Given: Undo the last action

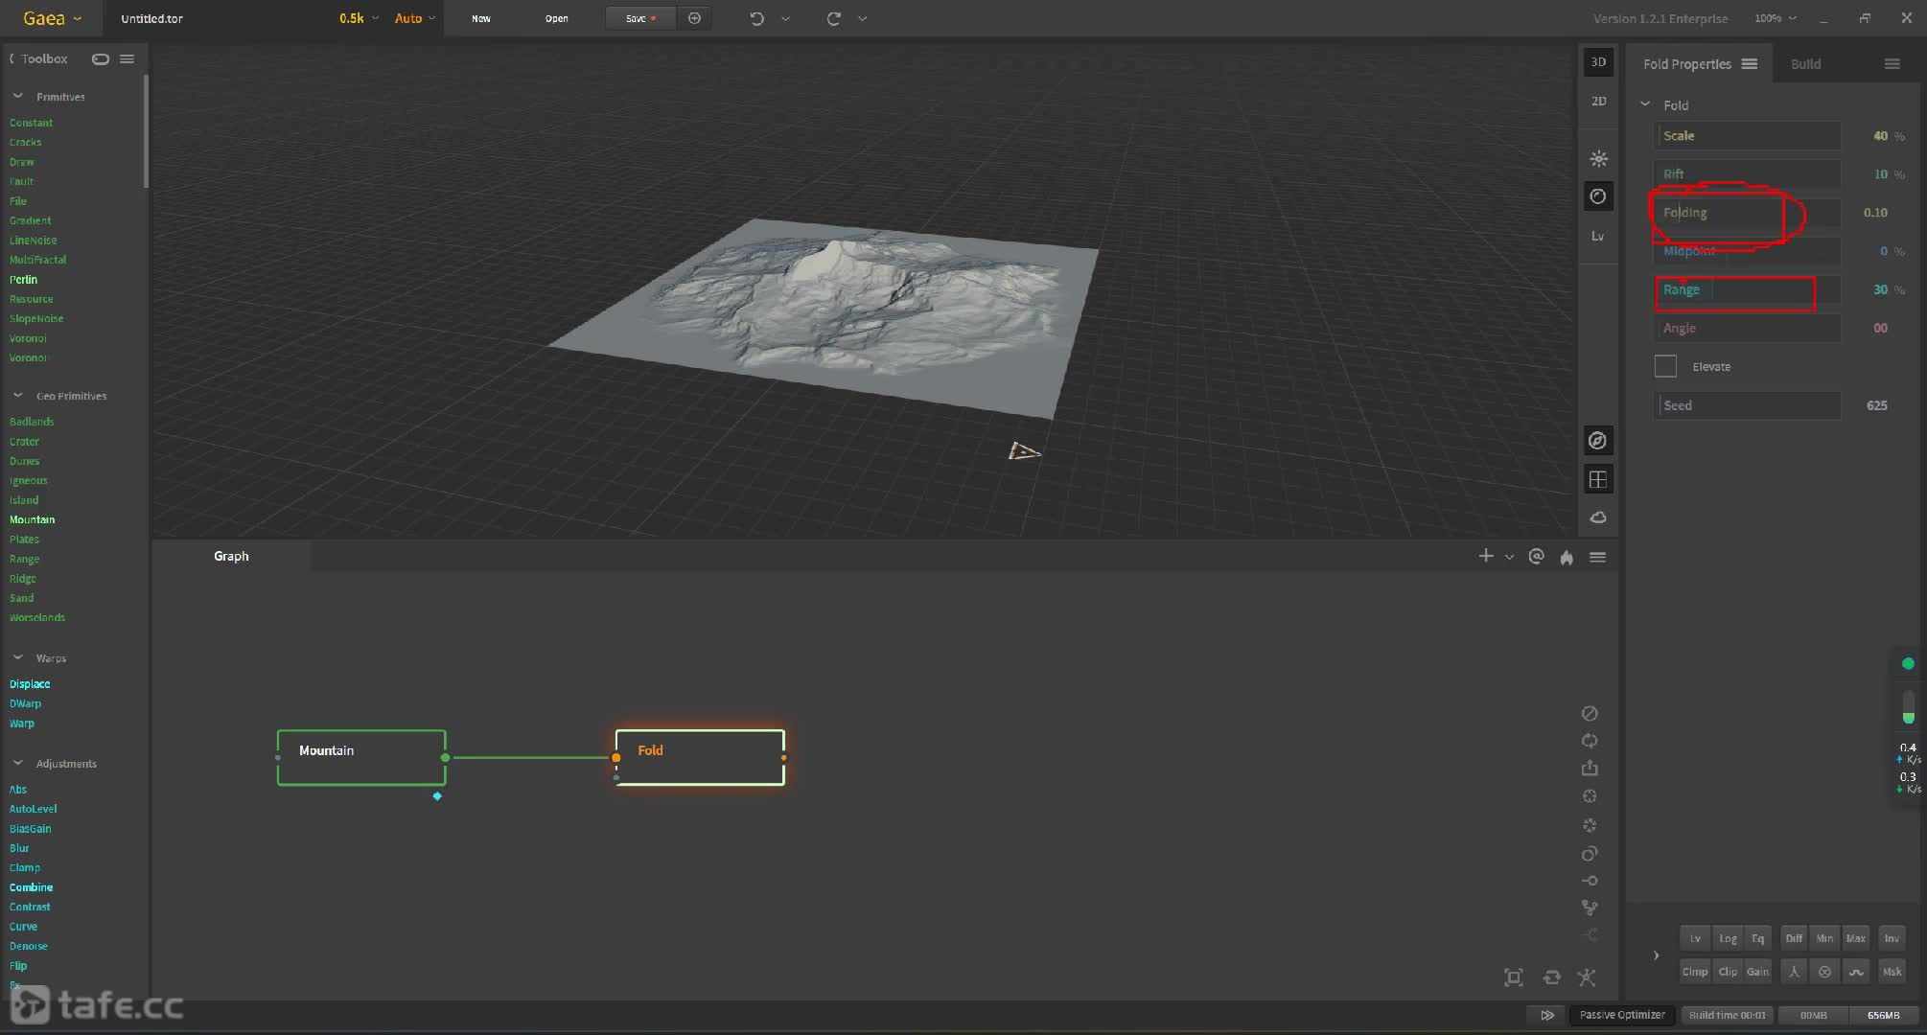Looking at the screenshot, I should 756,18.
